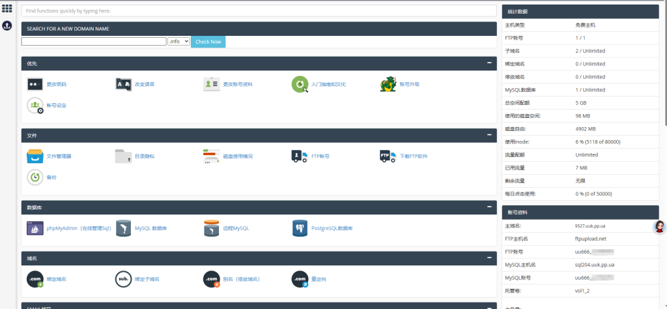The width and height of the screenshot is (667, 309).
Task: Click the 账号升级 dragon icon
Action: coord(388,84)
